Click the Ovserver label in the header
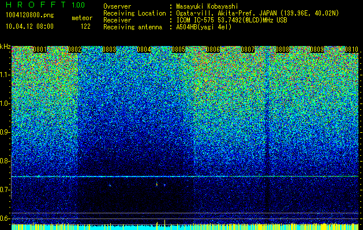 tap(117, 6)
